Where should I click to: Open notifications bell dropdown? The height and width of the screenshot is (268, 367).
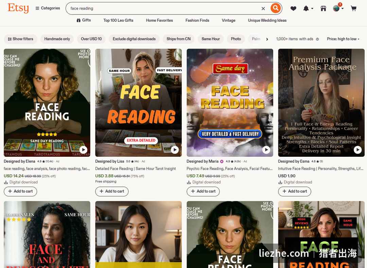tap(308, 8)
